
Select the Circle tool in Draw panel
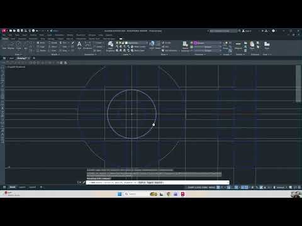[19, 45]
